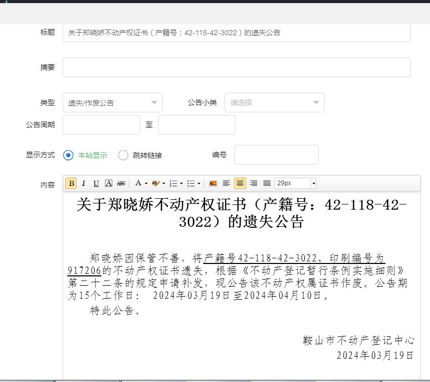Select 本站显示 radio option
The image size is (430, 382).
click(x=68, y=155)
